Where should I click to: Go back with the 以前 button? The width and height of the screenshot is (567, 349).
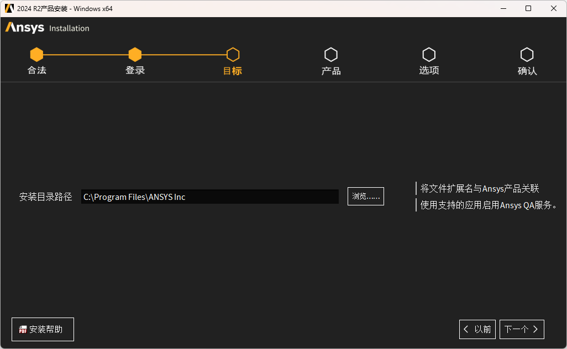(x=477, y=329)
